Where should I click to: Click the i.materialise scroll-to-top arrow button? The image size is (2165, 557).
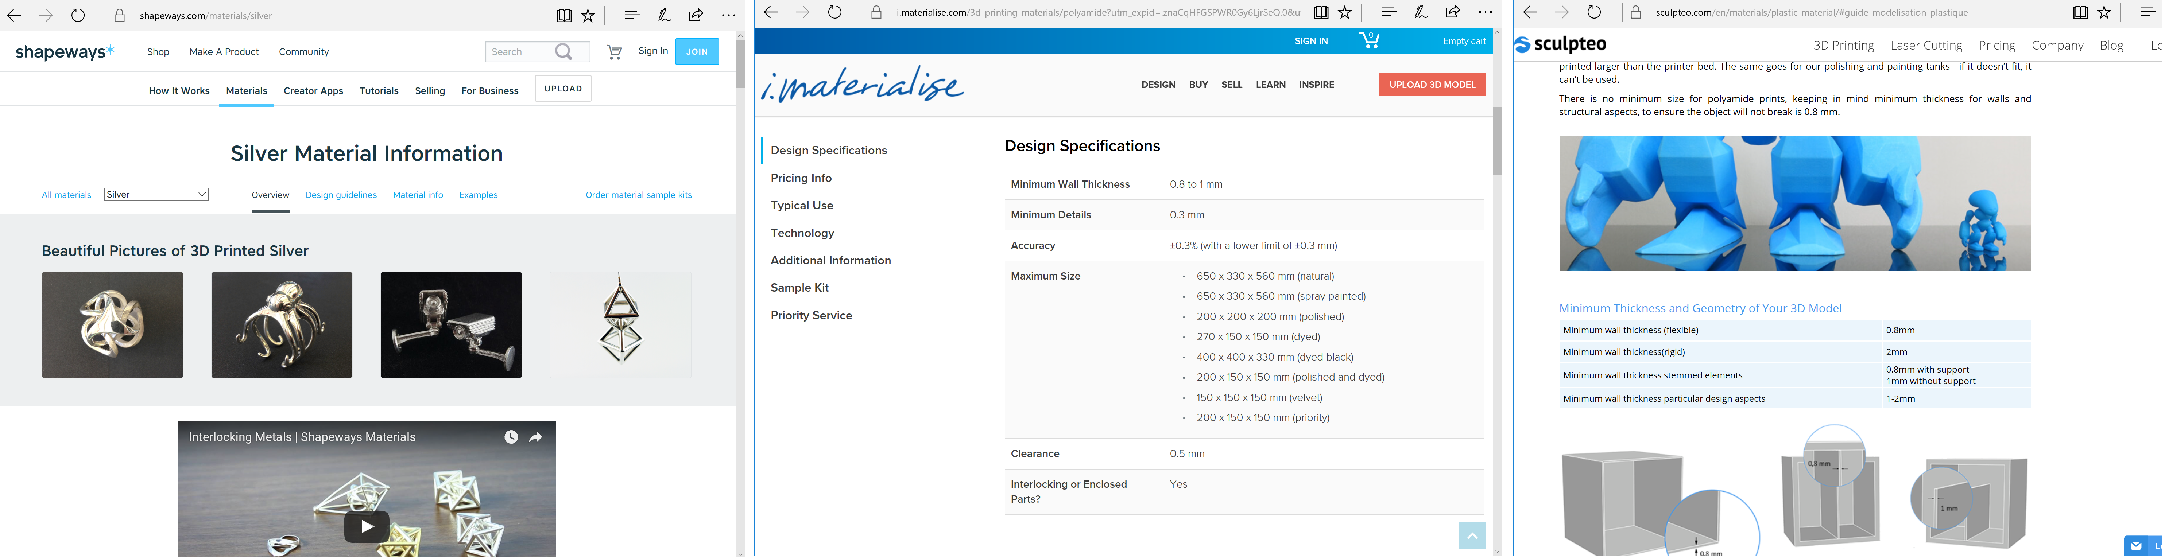coord(1472,535)
